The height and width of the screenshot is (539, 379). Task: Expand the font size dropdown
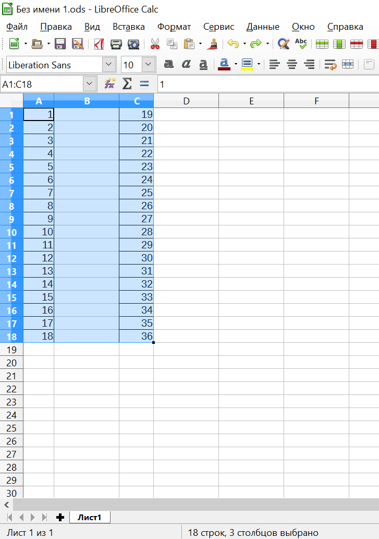click(148, 65)
